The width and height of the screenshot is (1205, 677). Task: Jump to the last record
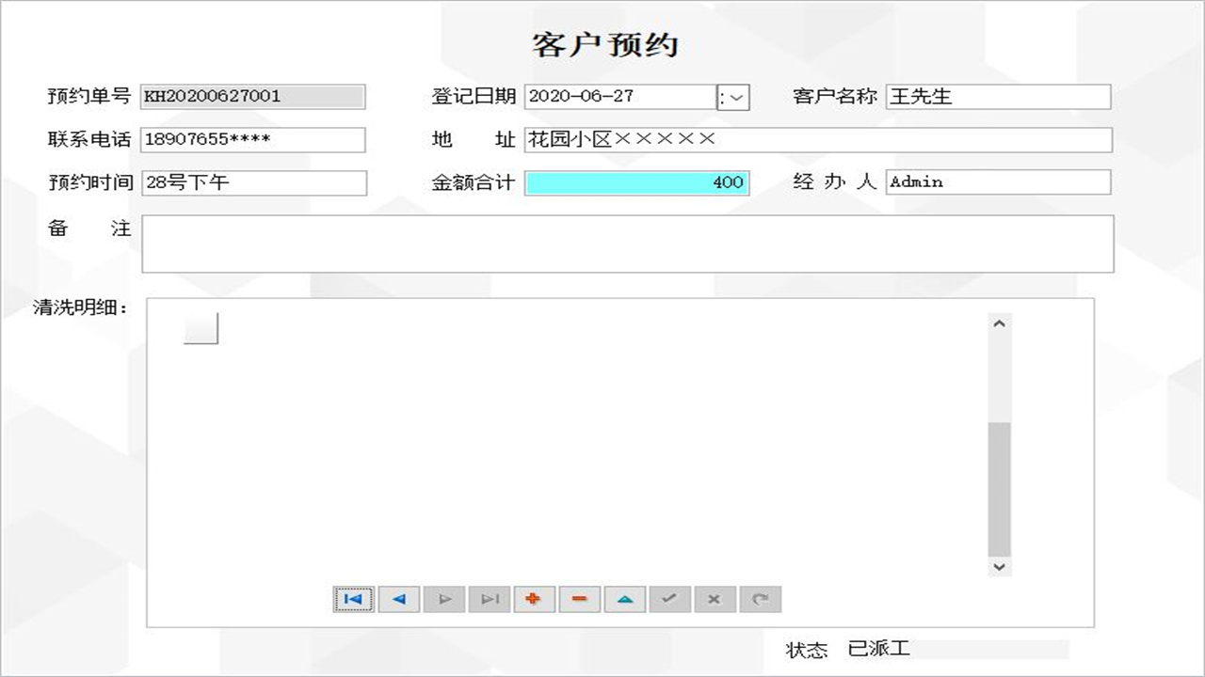(x=490, y=599)
